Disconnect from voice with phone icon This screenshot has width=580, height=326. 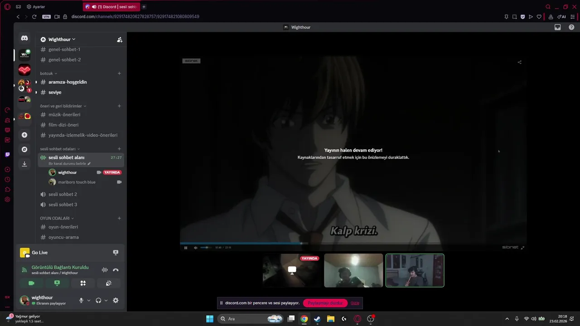116,270
